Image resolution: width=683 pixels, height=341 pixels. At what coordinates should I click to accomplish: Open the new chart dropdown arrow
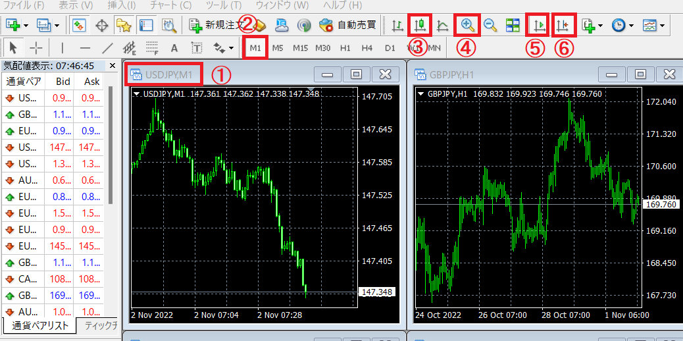tap(26, 26)
